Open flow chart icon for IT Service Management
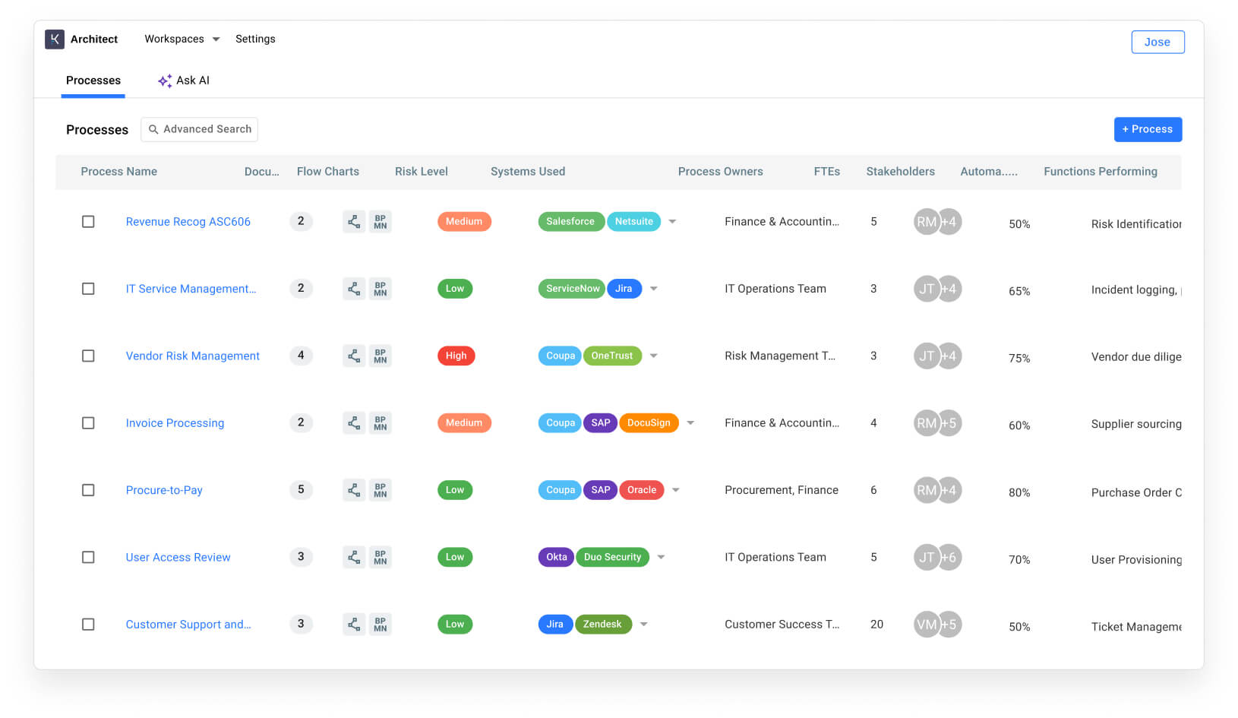The image size is (1238, 718). 354,289
